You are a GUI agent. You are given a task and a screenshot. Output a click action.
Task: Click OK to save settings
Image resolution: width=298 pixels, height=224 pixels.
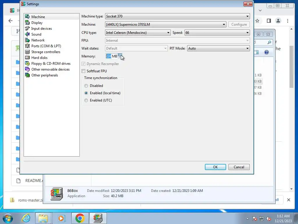215,167
